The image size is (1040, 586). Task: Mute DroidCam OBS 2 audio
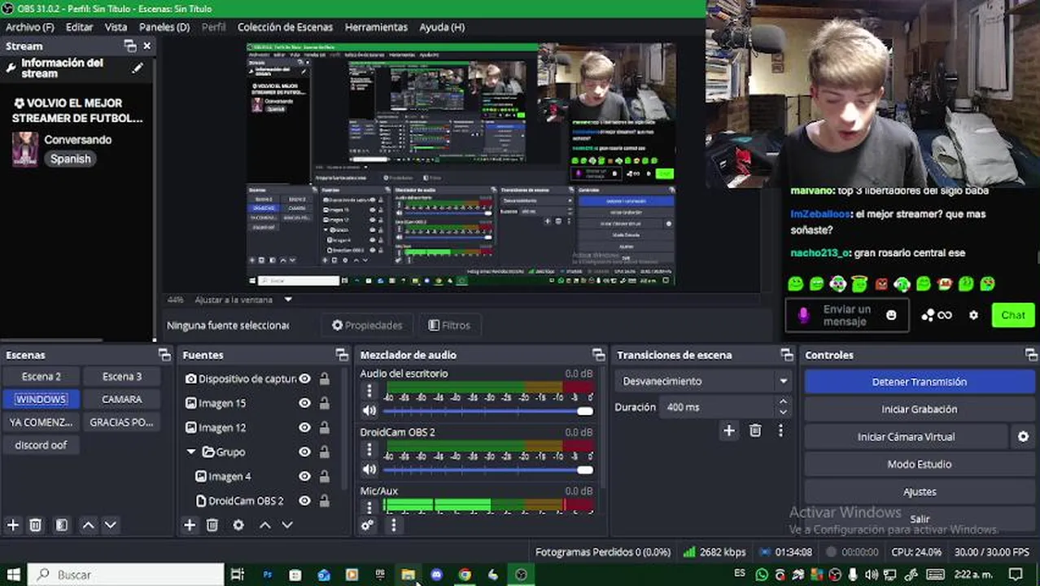tap(369, 470)
